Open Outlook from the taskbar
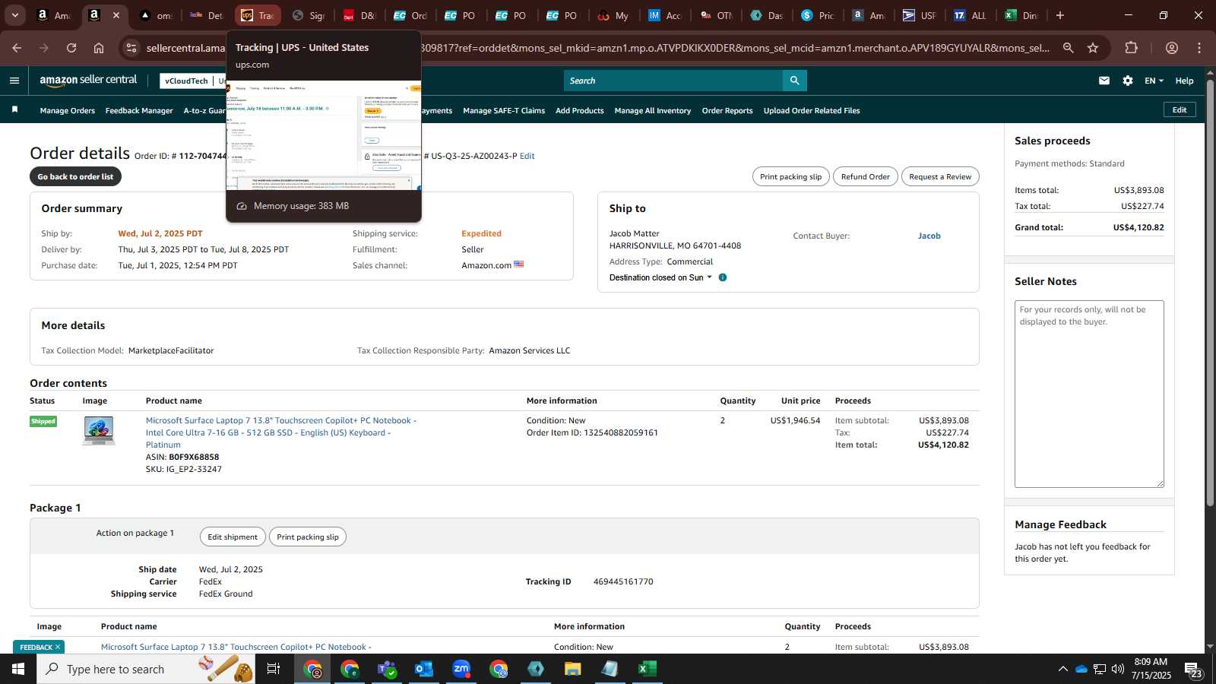The image size is (1216, 684). point(424,669)
